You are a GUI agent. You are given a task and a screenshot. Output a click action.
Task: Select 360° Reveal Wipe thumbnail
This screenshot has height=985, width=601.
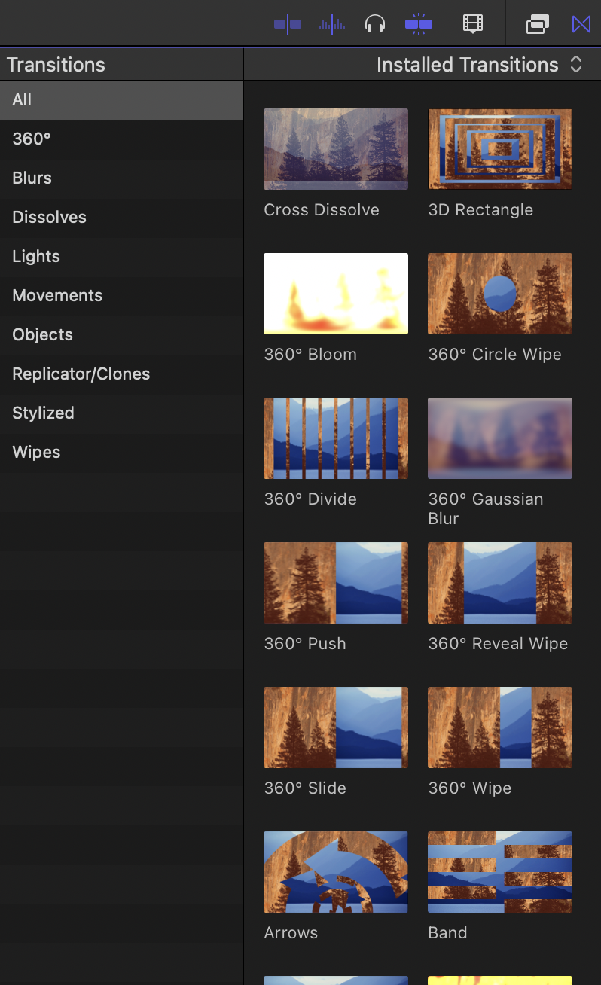pos(500,583)
